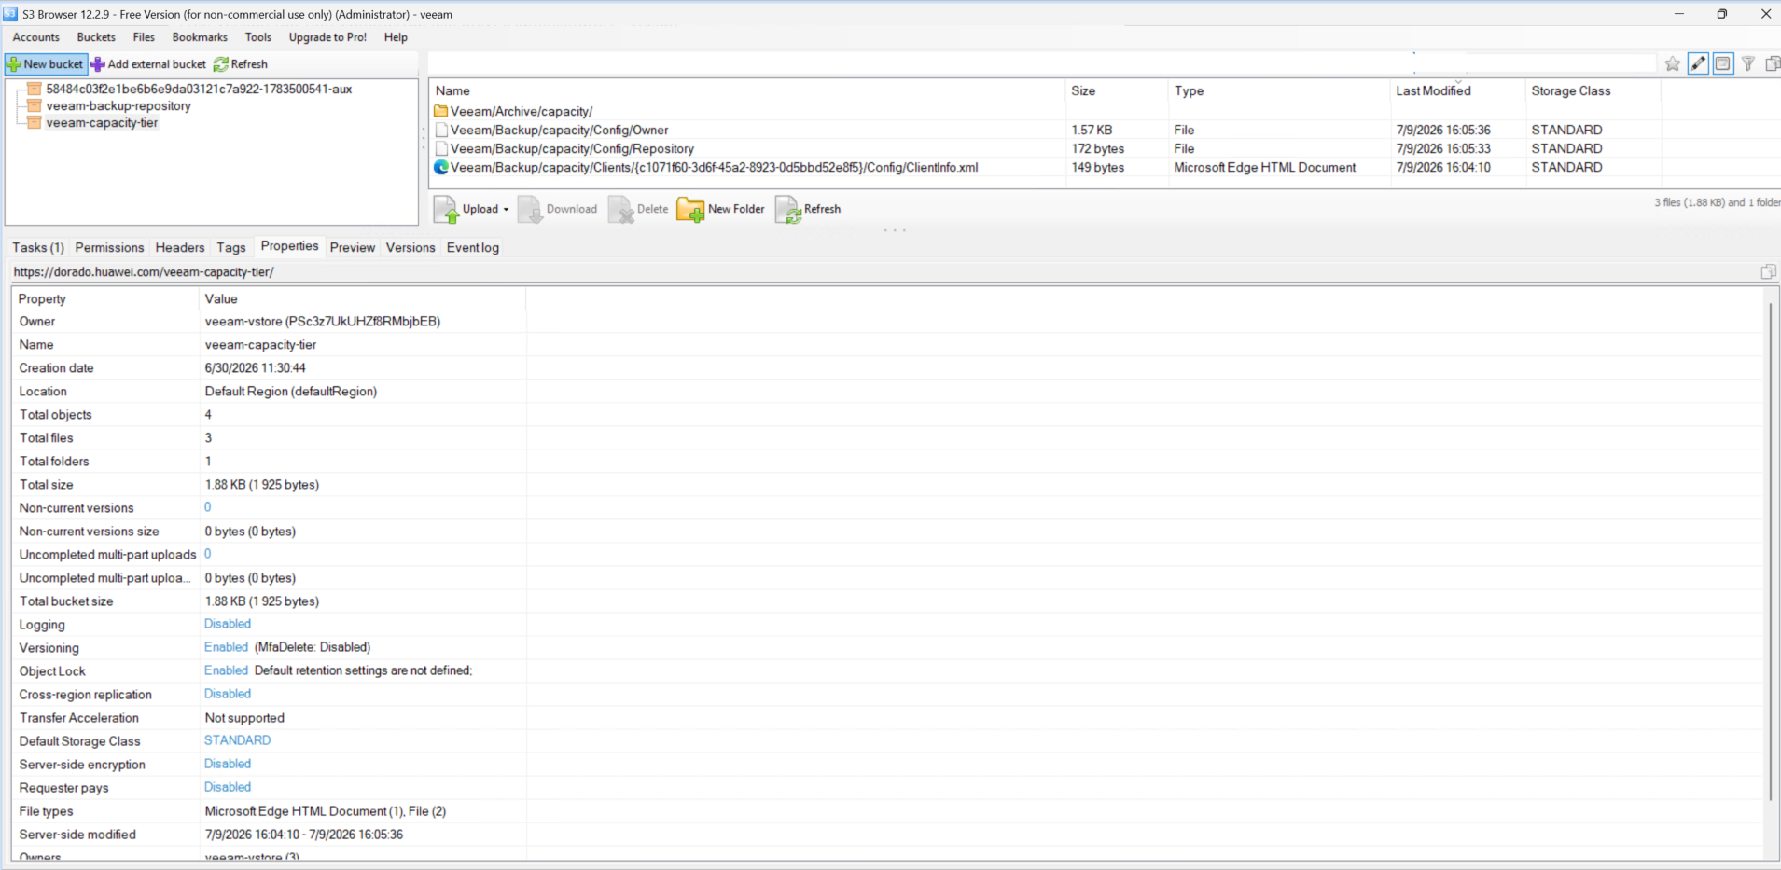Click the creation date 6/30/2026 11:30:44
The image size is (1781, 870).
[256, 367]
